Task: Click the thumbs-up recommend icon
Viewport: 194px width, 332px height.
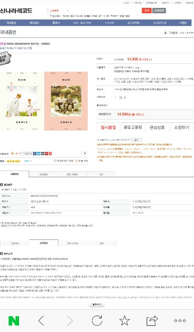Action: click(12, 153)
